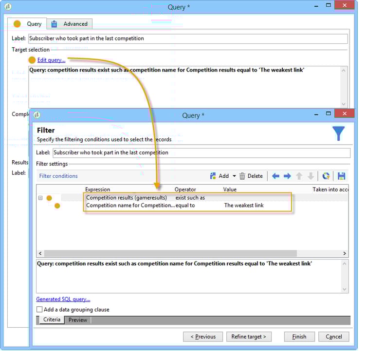
Task: Click scroll-up arrow in back window query text
Action: [344, 70]
